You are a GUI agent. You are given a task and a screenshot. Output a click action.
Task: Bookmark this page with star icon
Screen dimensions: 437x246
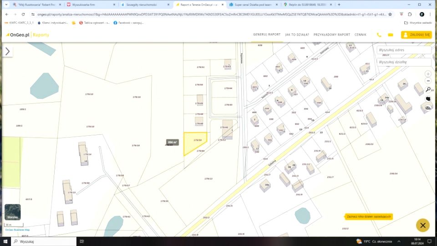pos(390,14)
